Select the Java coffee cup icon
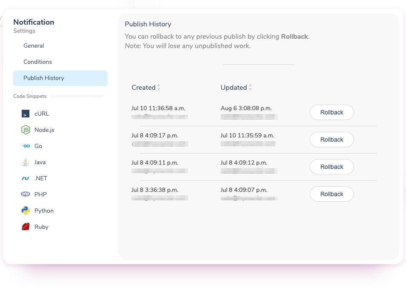 click(26, 162)
